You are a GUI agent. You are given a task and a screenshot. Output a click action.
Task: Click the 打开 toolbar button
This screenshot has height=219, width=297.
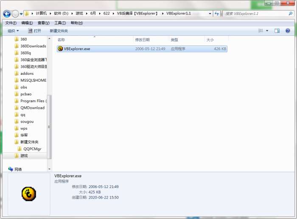pos(34,31)
